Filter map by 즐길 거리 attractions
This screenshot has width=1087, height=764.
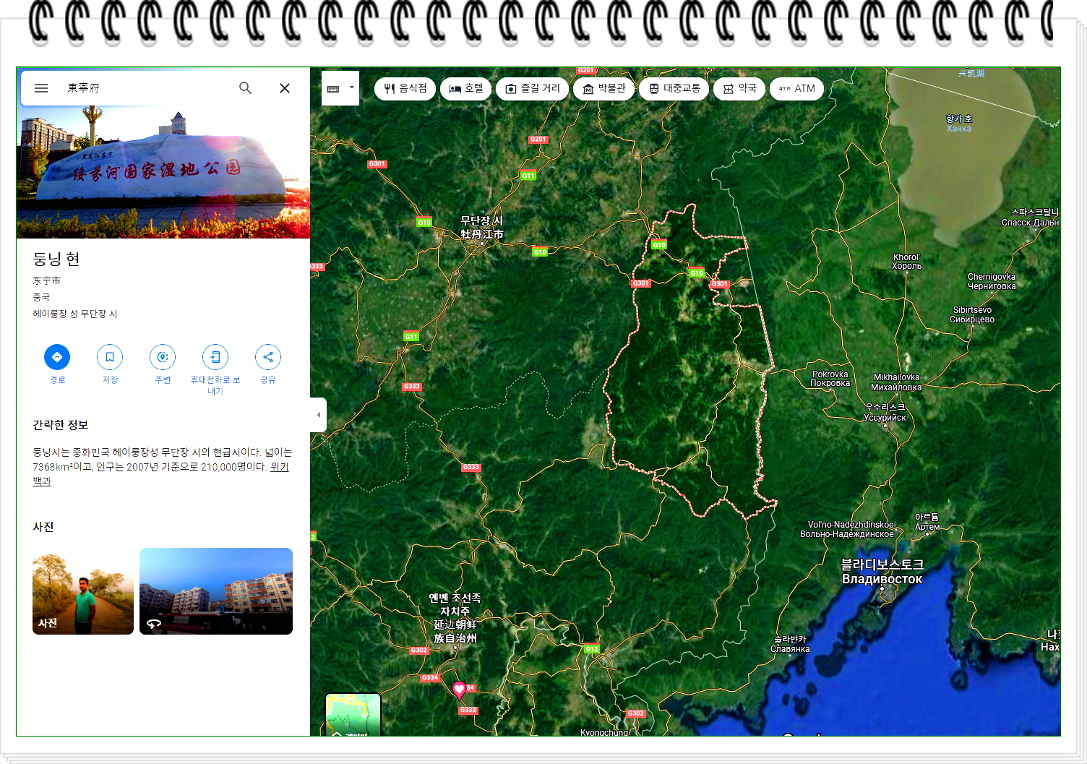532,89
